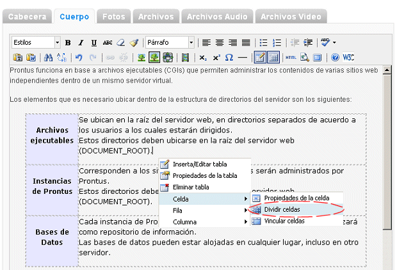Choose Inserta/Editar tabla from context menu
The height and width of the screenshot is (270, 397).
coord(204,164)
